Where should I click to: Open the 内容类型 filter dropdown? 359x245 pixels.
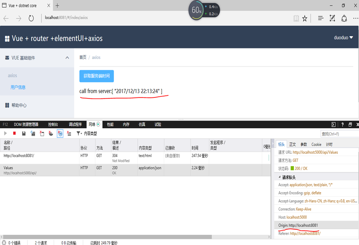coord(87,133)
